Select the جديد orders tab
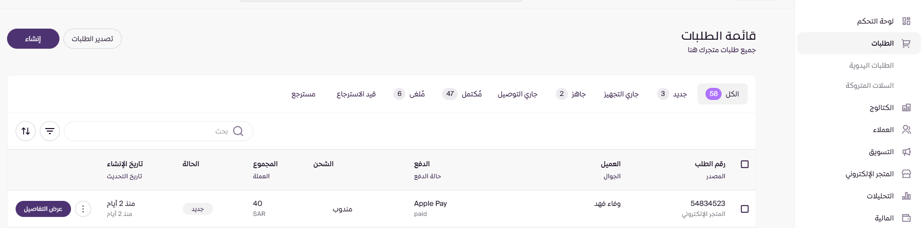The width and height of the screenshot is (923, 228). pos(673,94)
